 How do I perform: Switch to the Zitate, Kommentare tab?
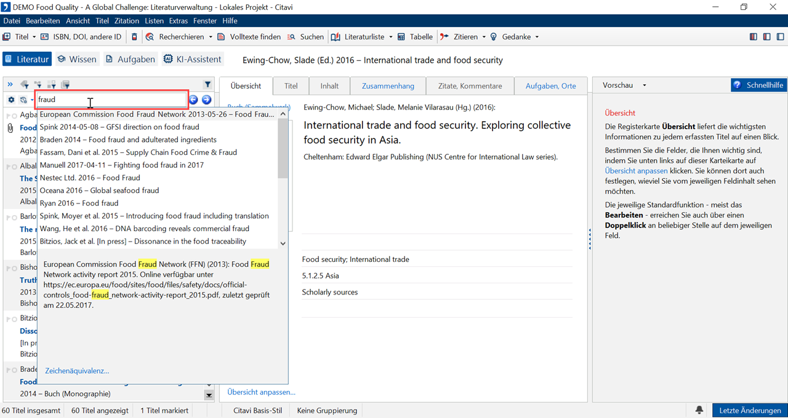click(470, 86)
